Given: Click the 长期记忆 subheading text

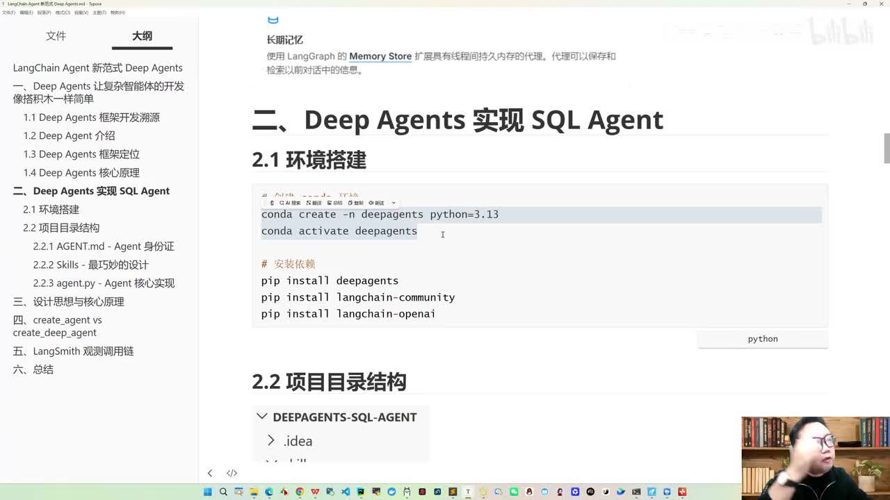Looking at the screenshot, I should 284,40.
